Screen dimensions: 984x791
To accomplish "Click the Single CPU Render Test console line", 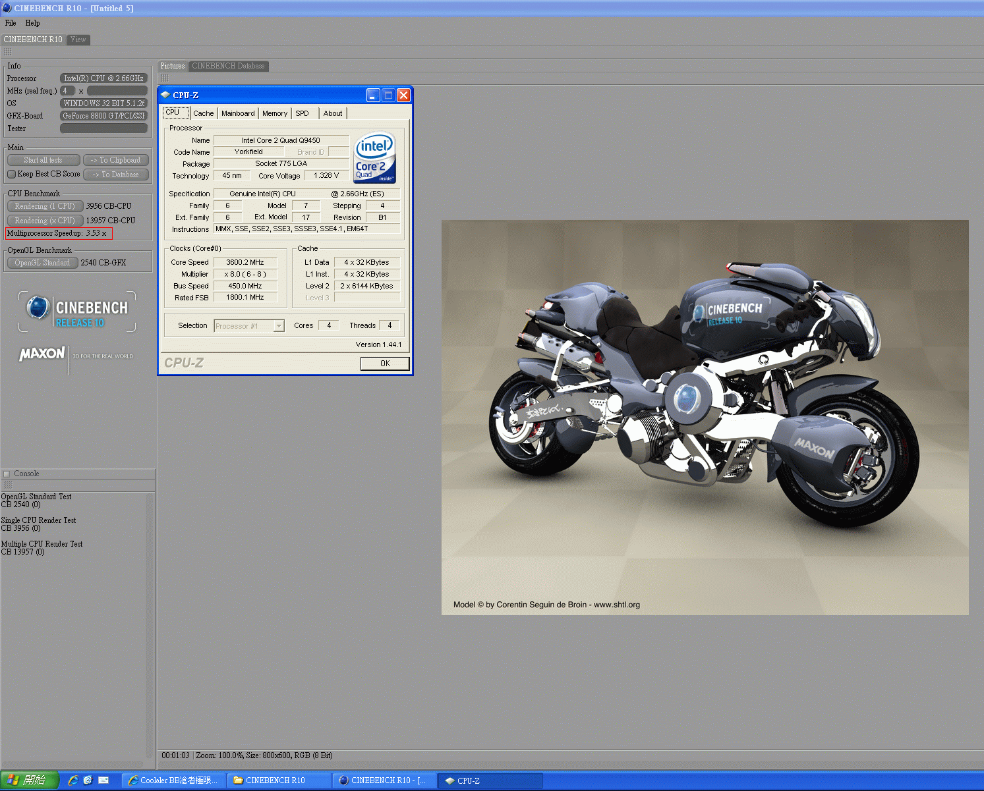I will pos(39,520).
